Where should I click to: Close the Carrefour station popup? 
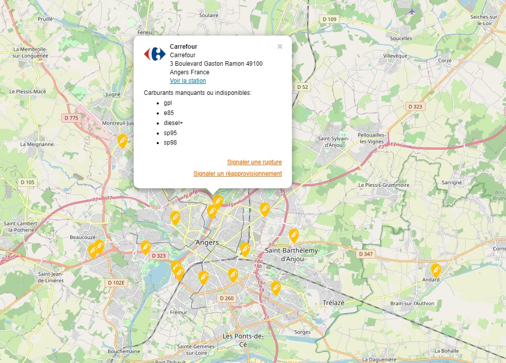click(280, 47)
